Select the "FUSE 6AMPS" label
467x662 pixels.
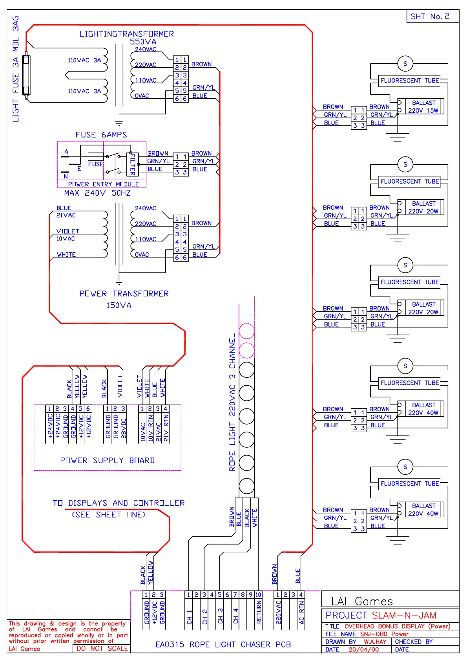(101, 135)
